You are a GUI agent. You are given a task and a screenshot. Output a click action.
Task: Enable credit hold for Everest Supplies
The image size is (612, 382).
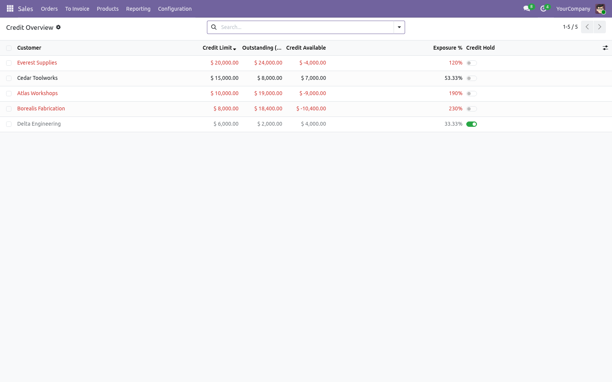point(472,63)
